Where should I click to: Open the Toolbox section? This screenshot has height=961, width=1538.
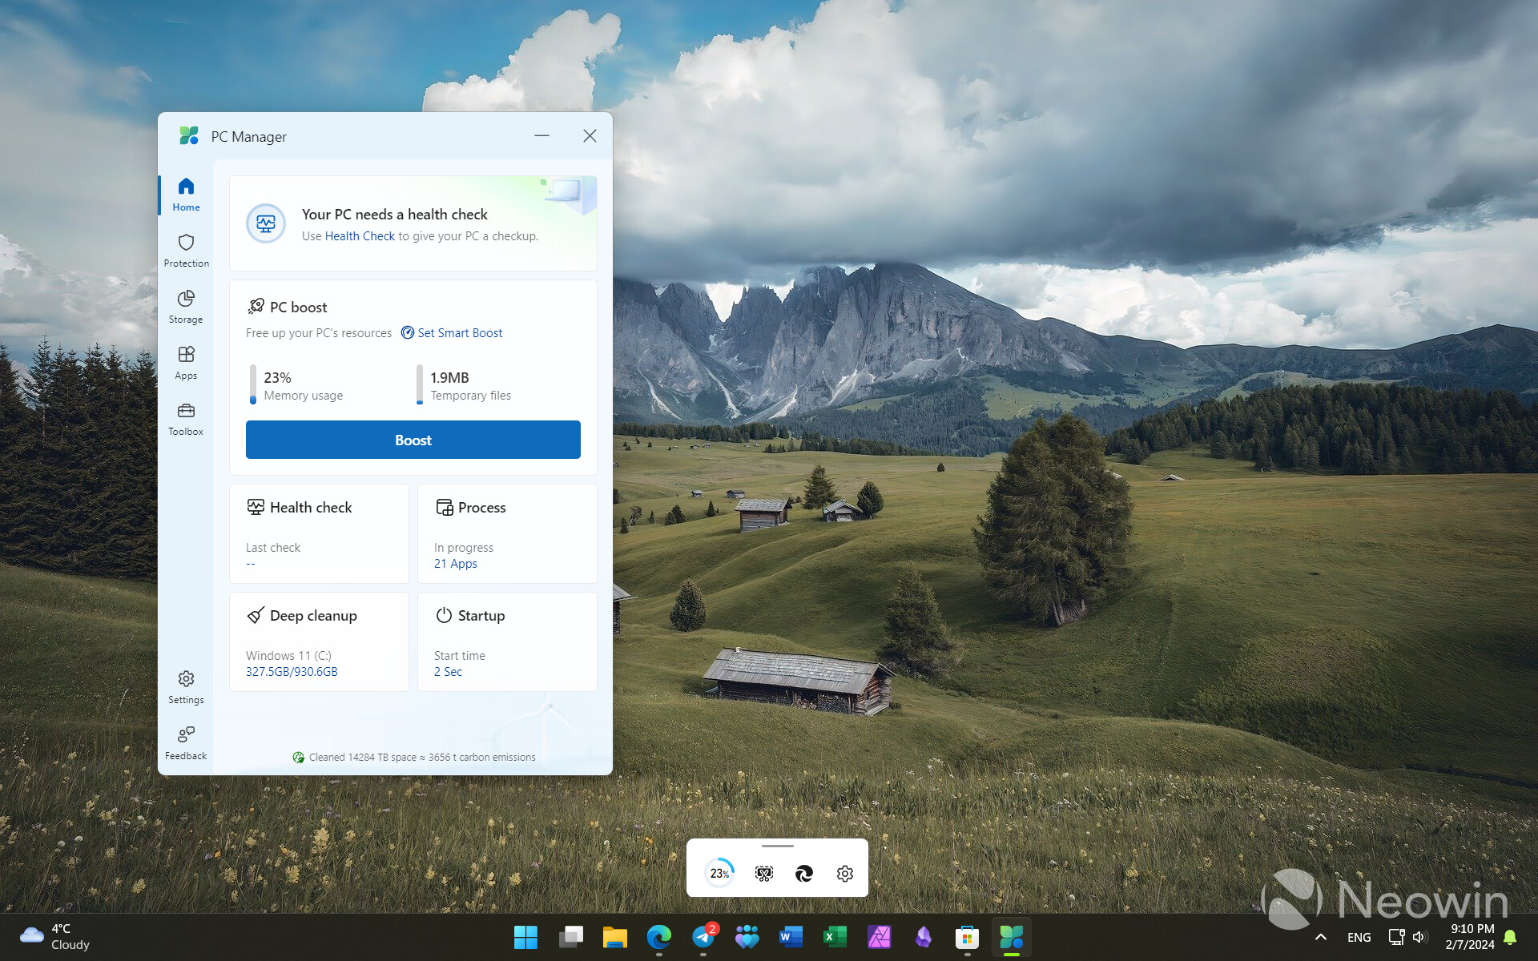186,419
